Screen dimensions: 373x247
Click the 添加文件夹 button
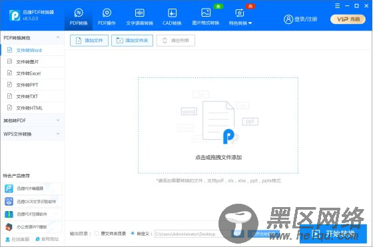132,41
